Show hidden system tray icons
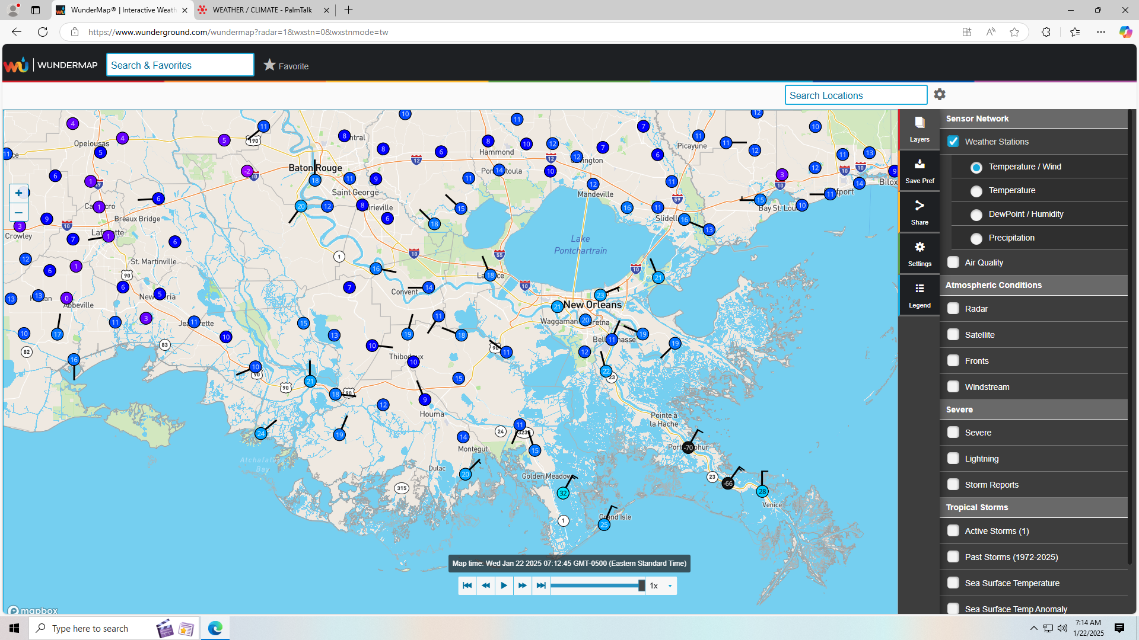This screenshot has height=640, width=1139. tap(1034, 628)
